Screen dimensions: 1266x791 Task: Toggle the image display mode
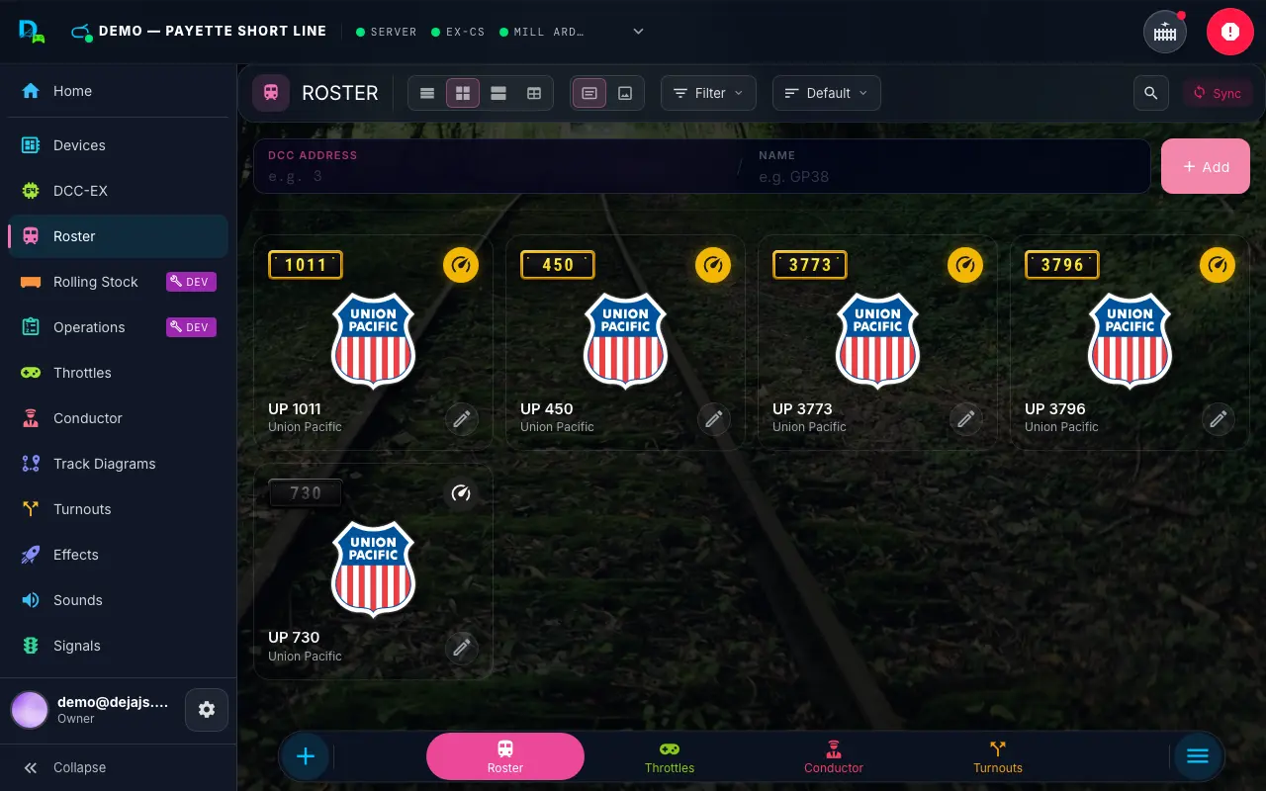click(625, 93)
